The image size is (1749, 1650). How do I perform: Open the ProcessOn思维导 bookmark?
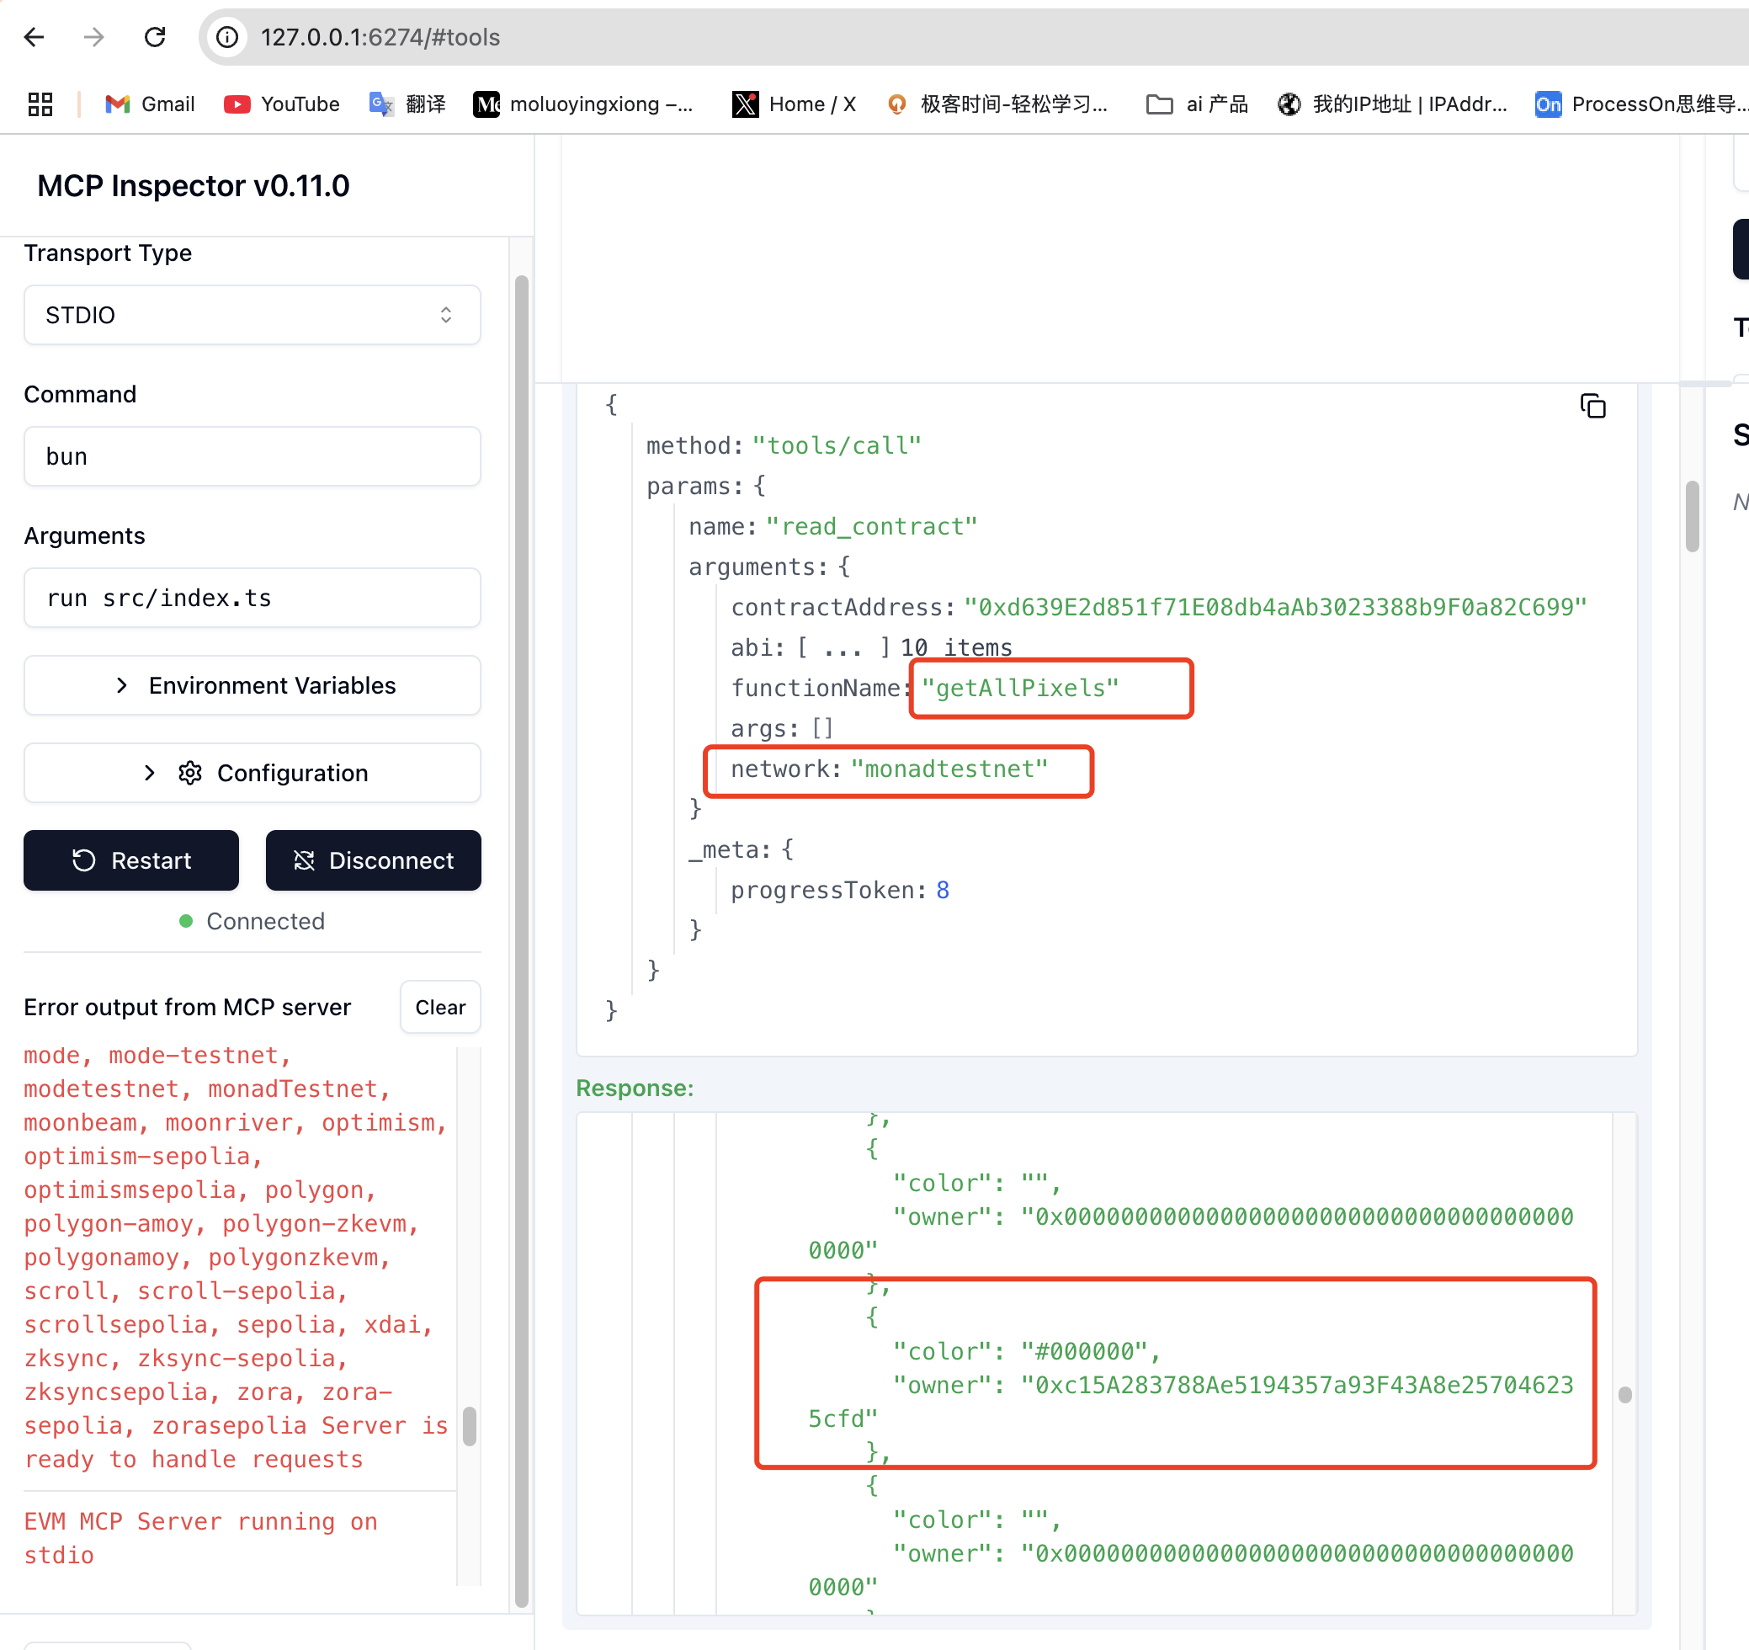point(1640,104)
